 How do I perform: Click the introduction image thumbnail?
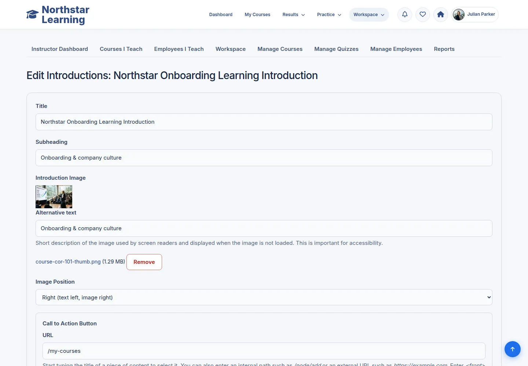coord(54,197)
